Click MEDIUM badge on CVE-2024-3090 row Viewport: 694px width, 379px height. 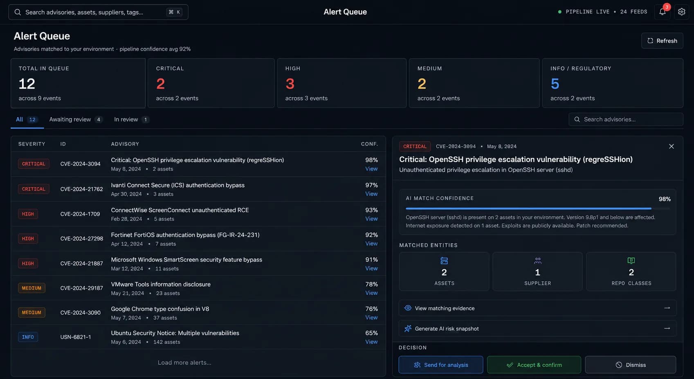[x=31, y=312]
